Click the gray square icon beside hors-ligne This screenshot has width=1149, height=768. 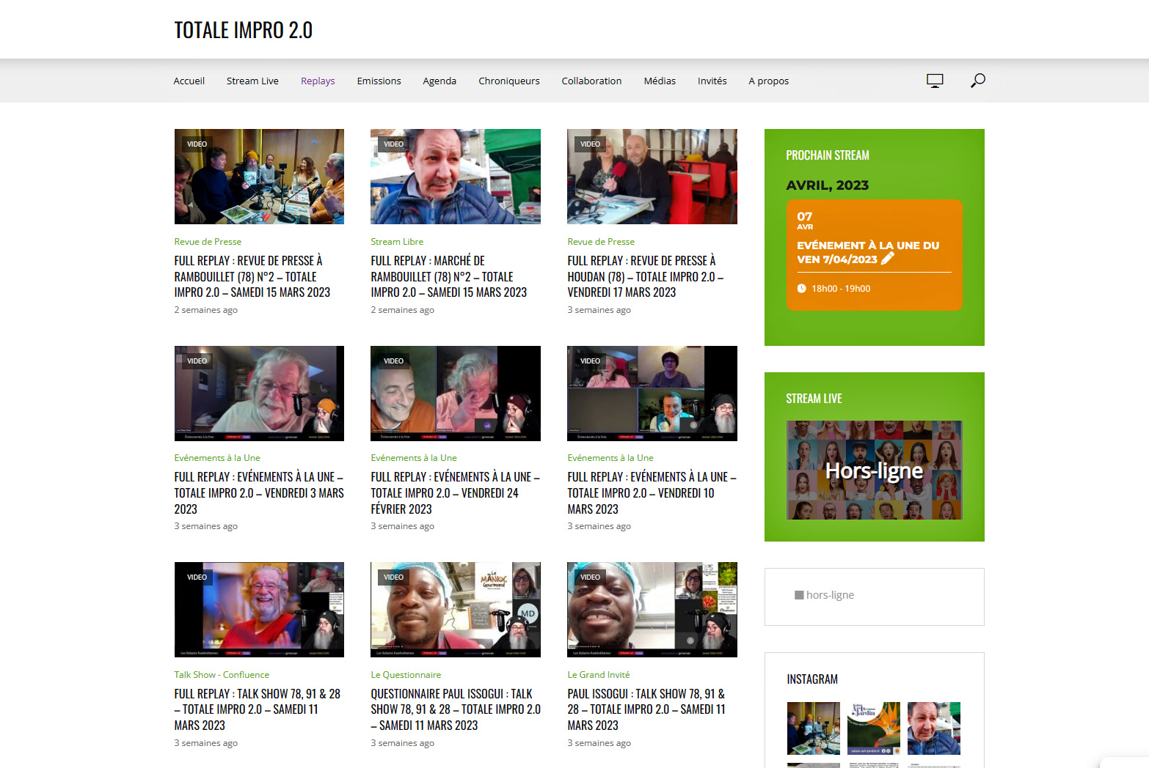click(798, 594)
